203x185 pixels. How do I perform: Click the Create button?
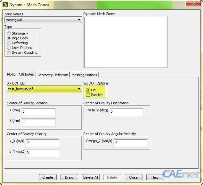click(x=48, y=177)
